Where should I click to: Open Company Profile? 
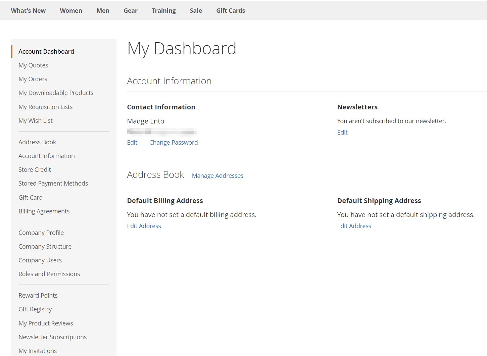pos(41,233)
